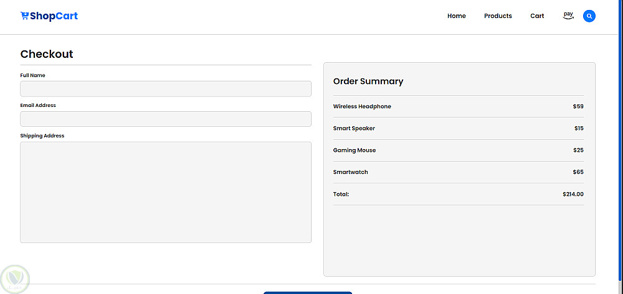Screen dimensions: 623x294
Task: Select the Smartwatch order item
Action: [459, 172]
